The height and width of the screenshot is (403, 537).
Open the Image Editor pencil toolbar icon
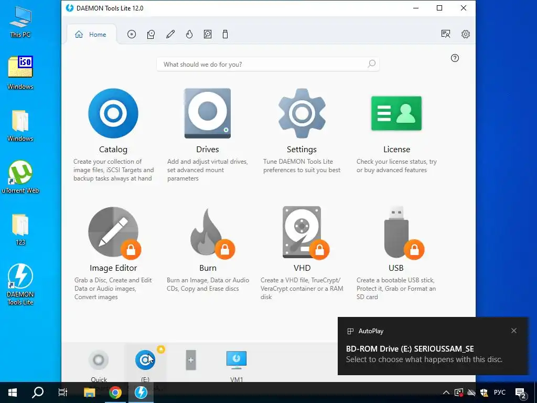tap(170, 34)
